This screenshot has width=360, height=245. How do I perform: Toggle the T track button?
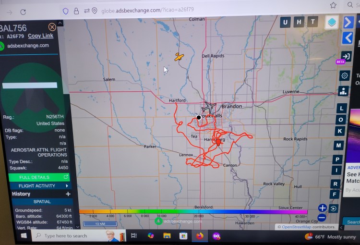(312, 22)
